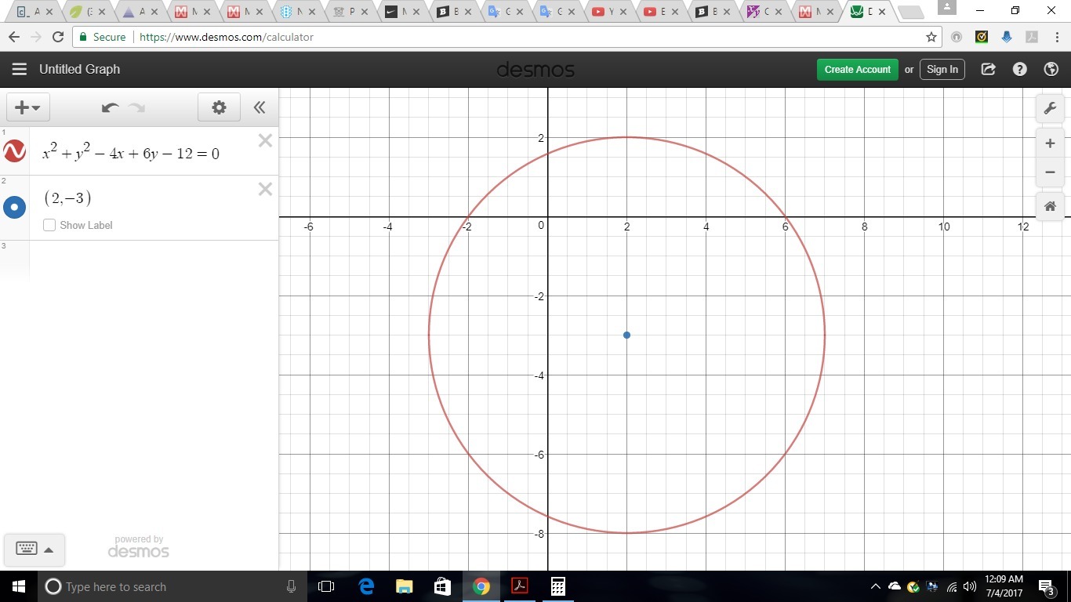This screenshot has width=1071, height=602.
Task: Open the Desmos hamburger menu
Action: coord(19,69)
